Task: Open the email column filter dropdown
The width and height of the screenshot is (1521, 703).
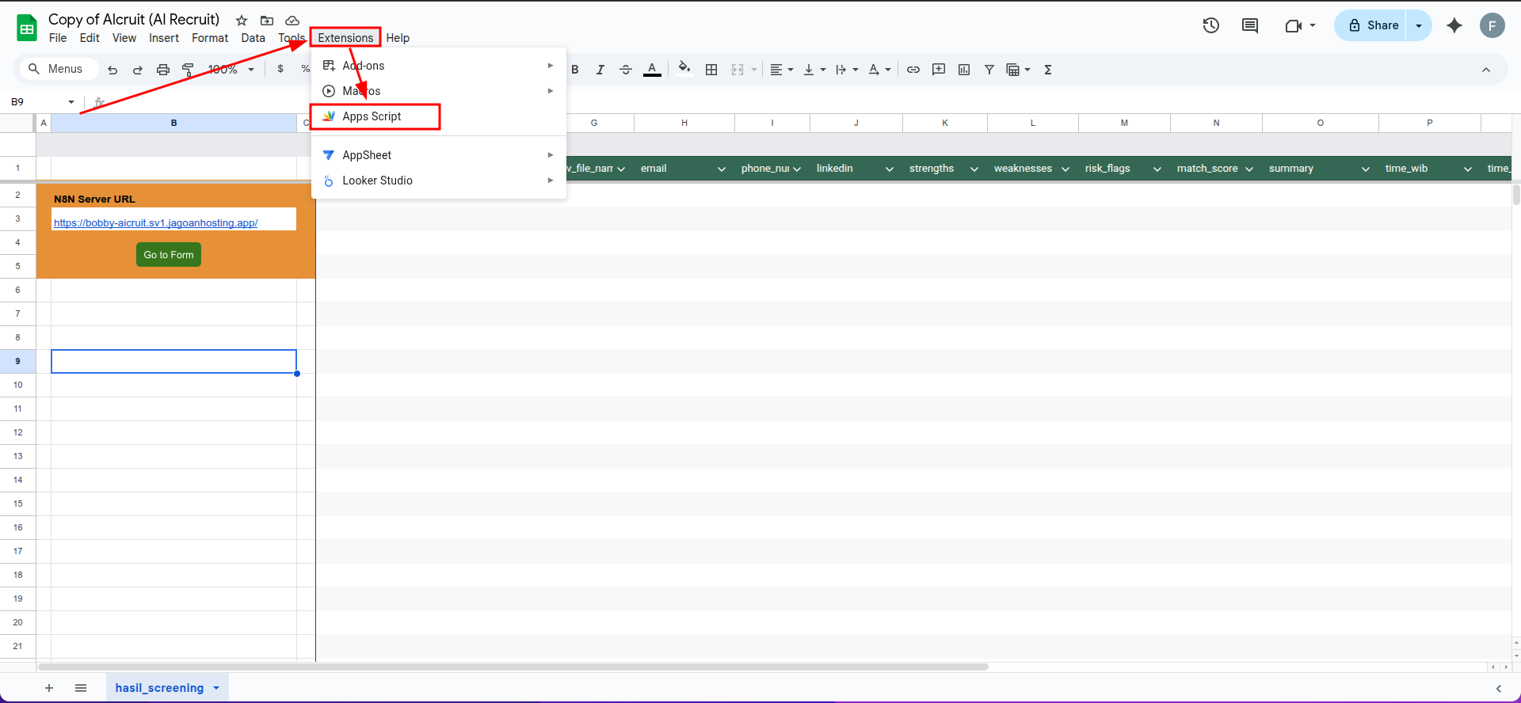Action: click(x=721, y=169)
